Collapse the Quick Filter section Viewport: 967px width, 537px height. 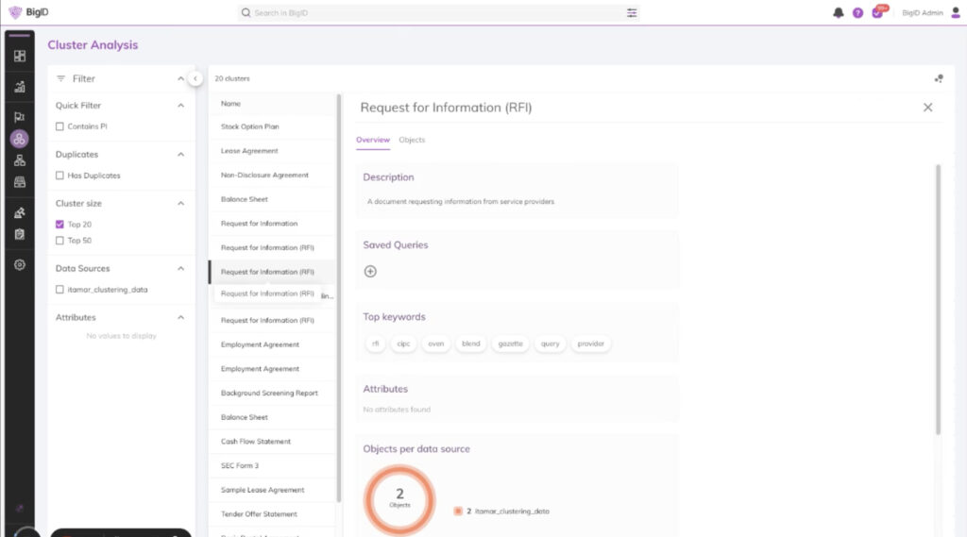tap(180, 106)
